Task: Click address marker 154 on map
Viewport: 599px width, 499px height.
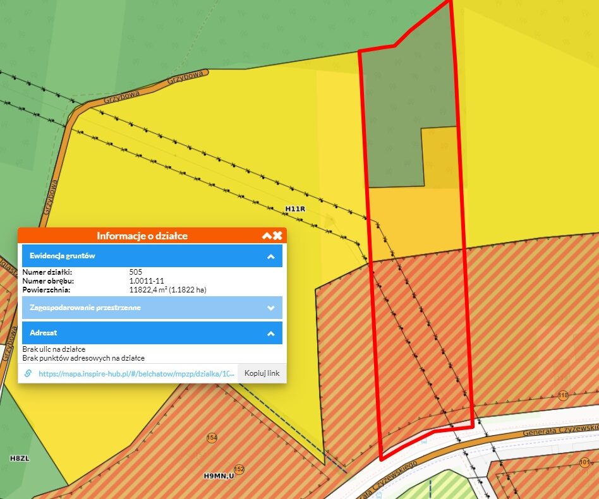Action: (212, 438)
